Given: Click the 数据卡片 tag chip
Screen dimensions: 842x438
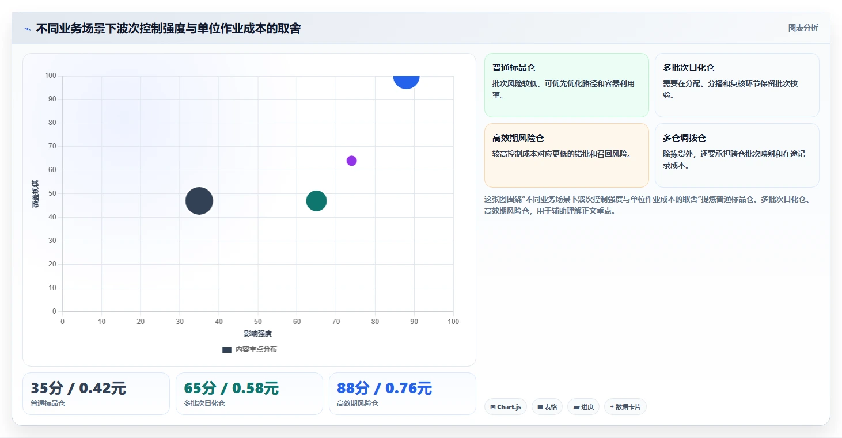Looking at the screenshot, I should tap(625, 407).
